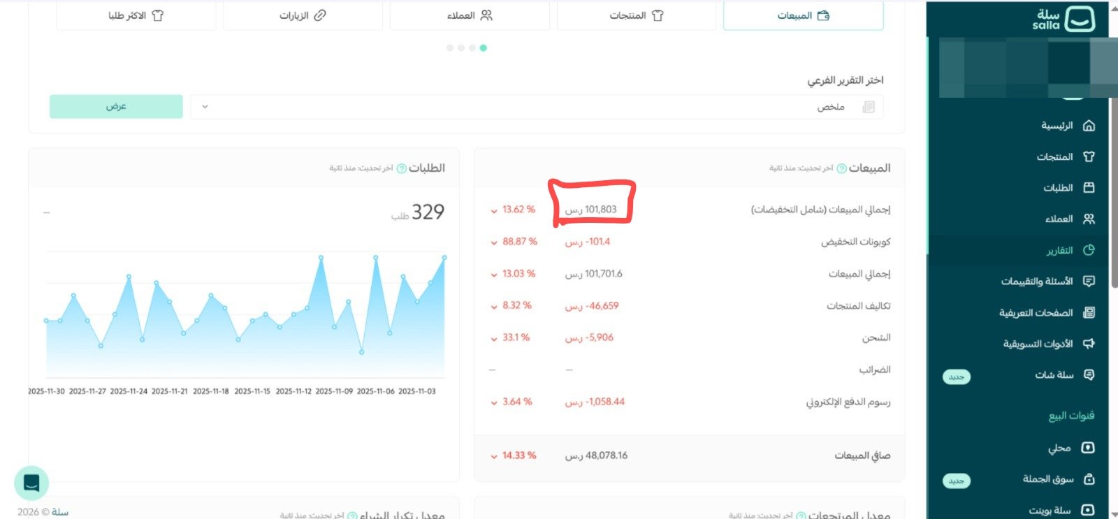Select the green active carousel dot
The width and height of the screenshot is (1118, 519).
tap(484, 47)
